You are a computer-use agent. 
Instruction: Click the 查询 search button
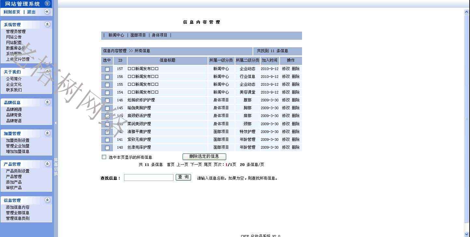point(183,177)
